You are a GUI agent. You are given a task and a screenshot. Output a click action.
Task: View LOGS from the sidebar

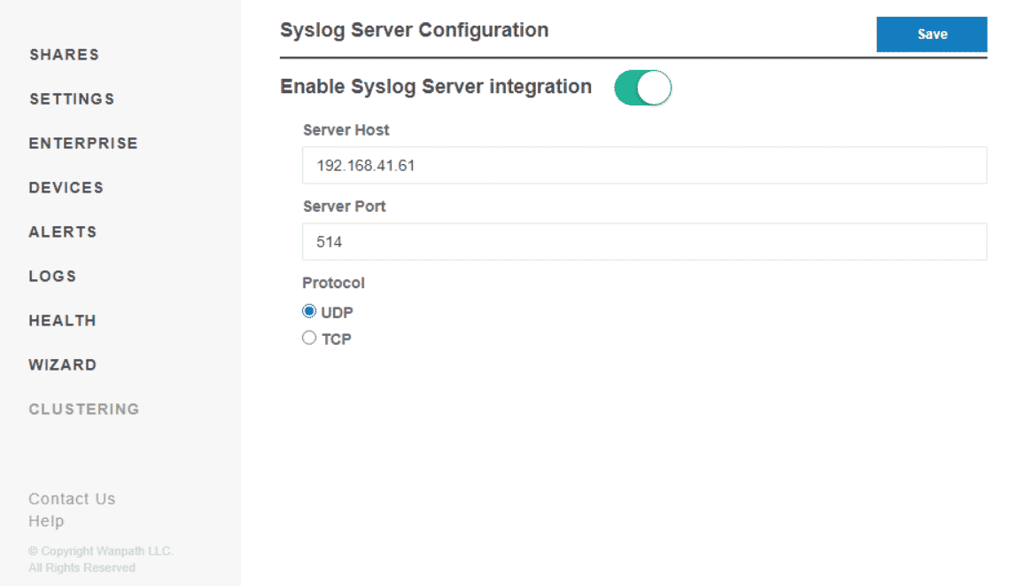[x=52, y=277]
